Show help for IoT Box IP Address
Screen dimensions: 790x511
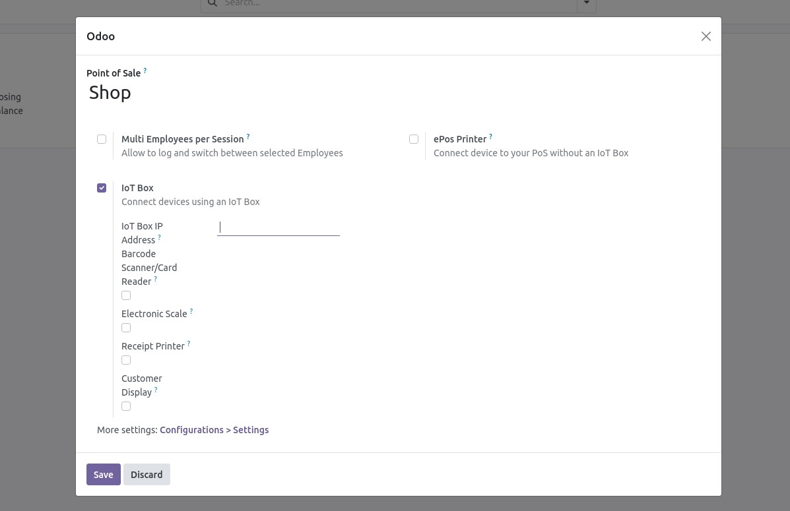click(x=159, y=237)
